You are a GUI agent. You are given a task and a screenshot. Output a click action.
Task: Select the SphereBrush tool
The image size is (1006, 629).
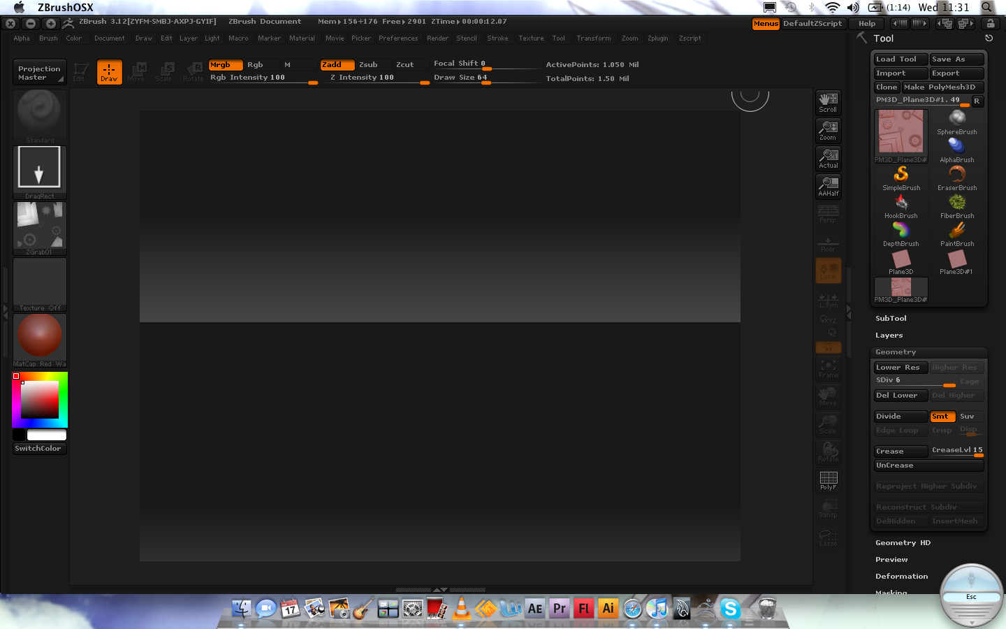click(x=957, y=123)
